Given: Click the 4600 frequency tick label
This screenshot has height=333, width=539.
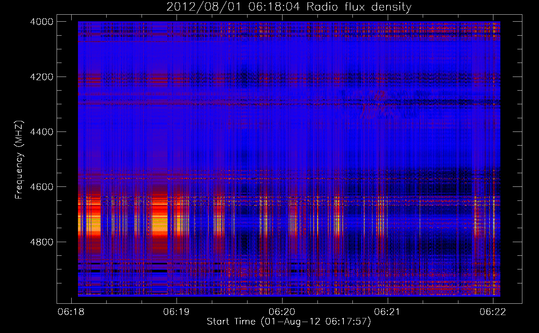Looking at the screenshot, I should pyautogui.click(x=42, y=187).
